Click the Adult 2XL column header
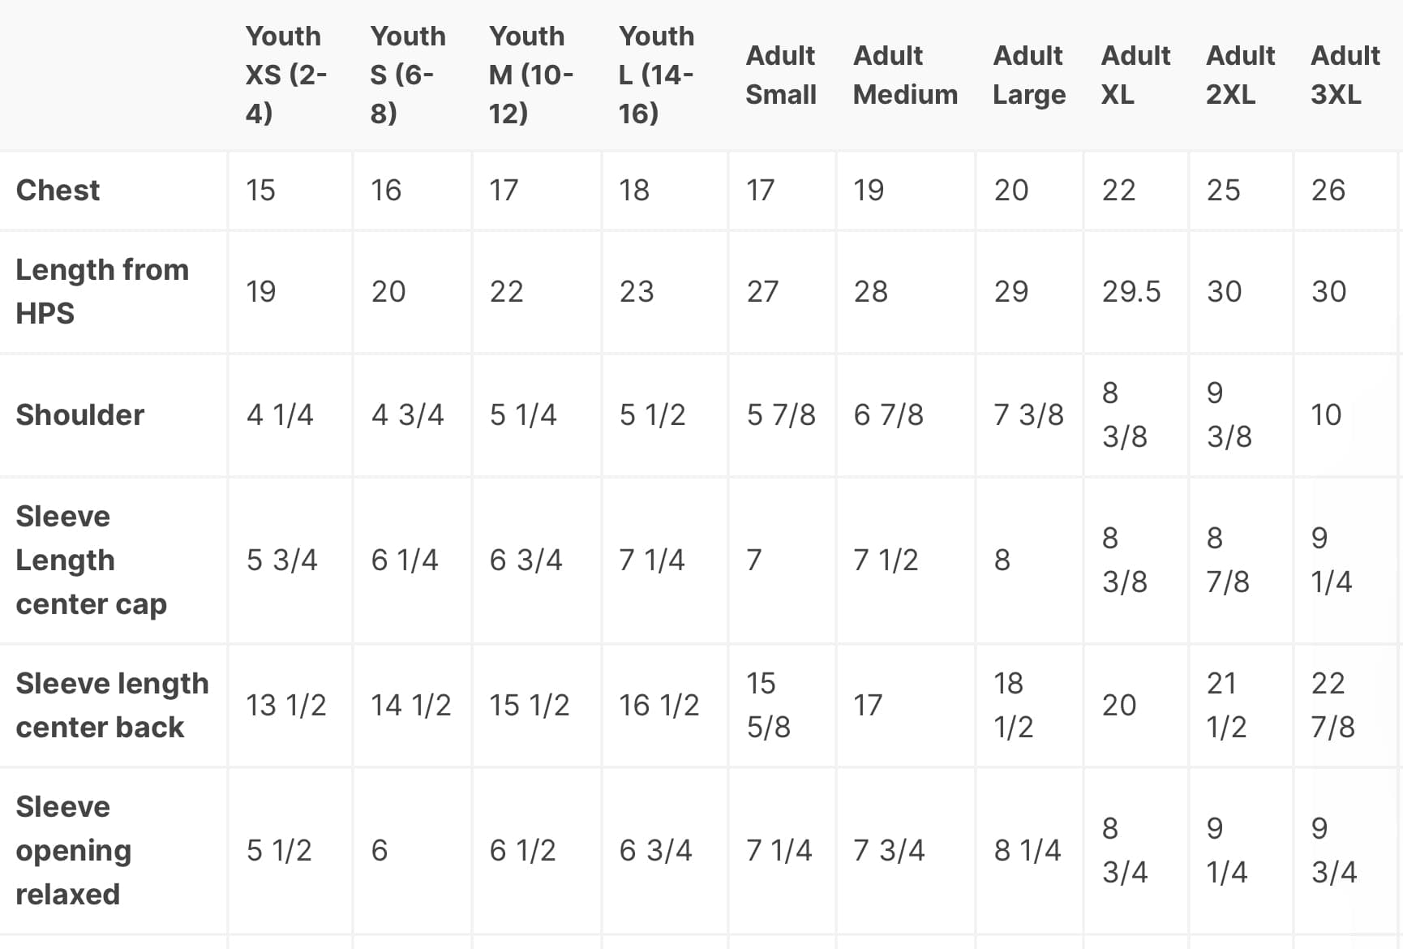The height and width of the screenshot is (949, 1403). (1240, 75)
